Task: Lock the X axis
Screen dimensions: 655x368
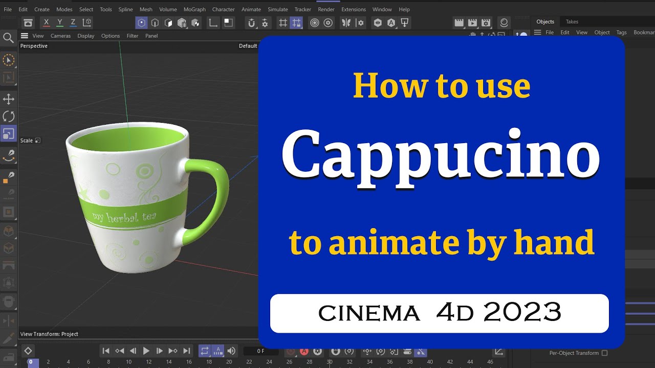Action: click(x=47, y=22)
